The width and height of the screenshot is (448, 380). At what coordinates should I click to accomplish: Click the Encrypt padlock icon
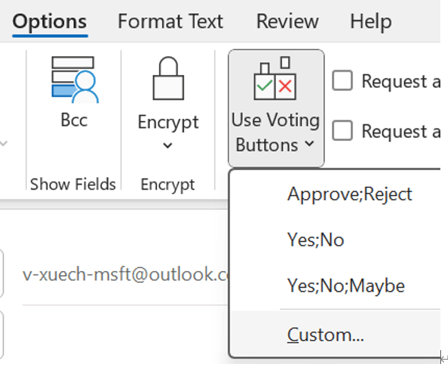point(168,79)
